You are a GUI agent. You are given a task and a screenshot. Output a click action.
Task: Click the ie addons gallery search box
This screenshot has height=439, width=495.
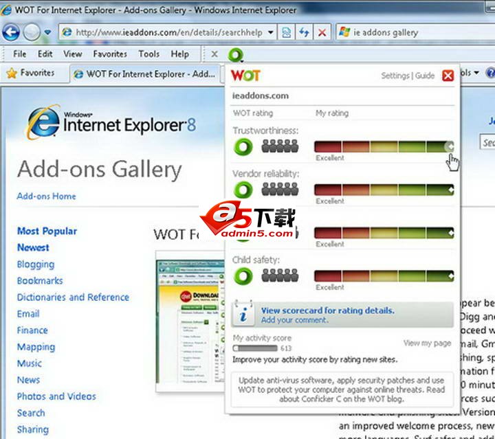[x=415, y=32]
